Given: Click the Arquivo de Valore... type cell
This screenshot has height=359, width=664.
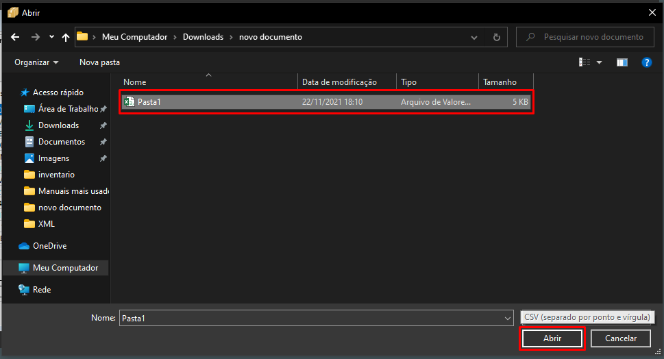Looking at the screenshot, I should click(x=436, y=101).
